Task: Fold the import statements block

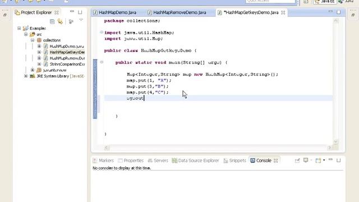Action: [x=102, y=33]
